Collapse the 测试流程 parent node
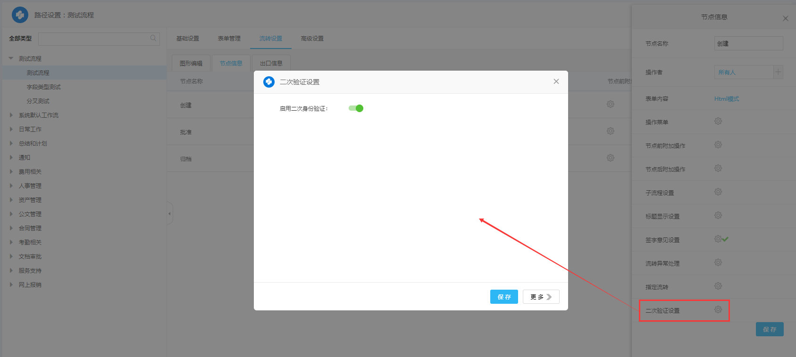 (x=11, y=58)
